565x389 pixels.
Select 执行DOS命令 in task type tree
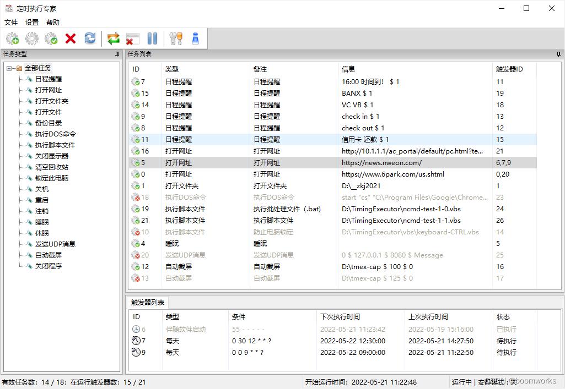tap(56, 134)
